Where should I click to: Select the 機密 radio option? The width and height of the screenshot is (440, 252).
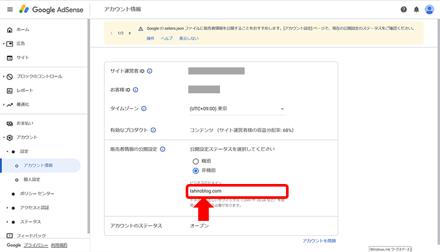[x=195, y=161]
